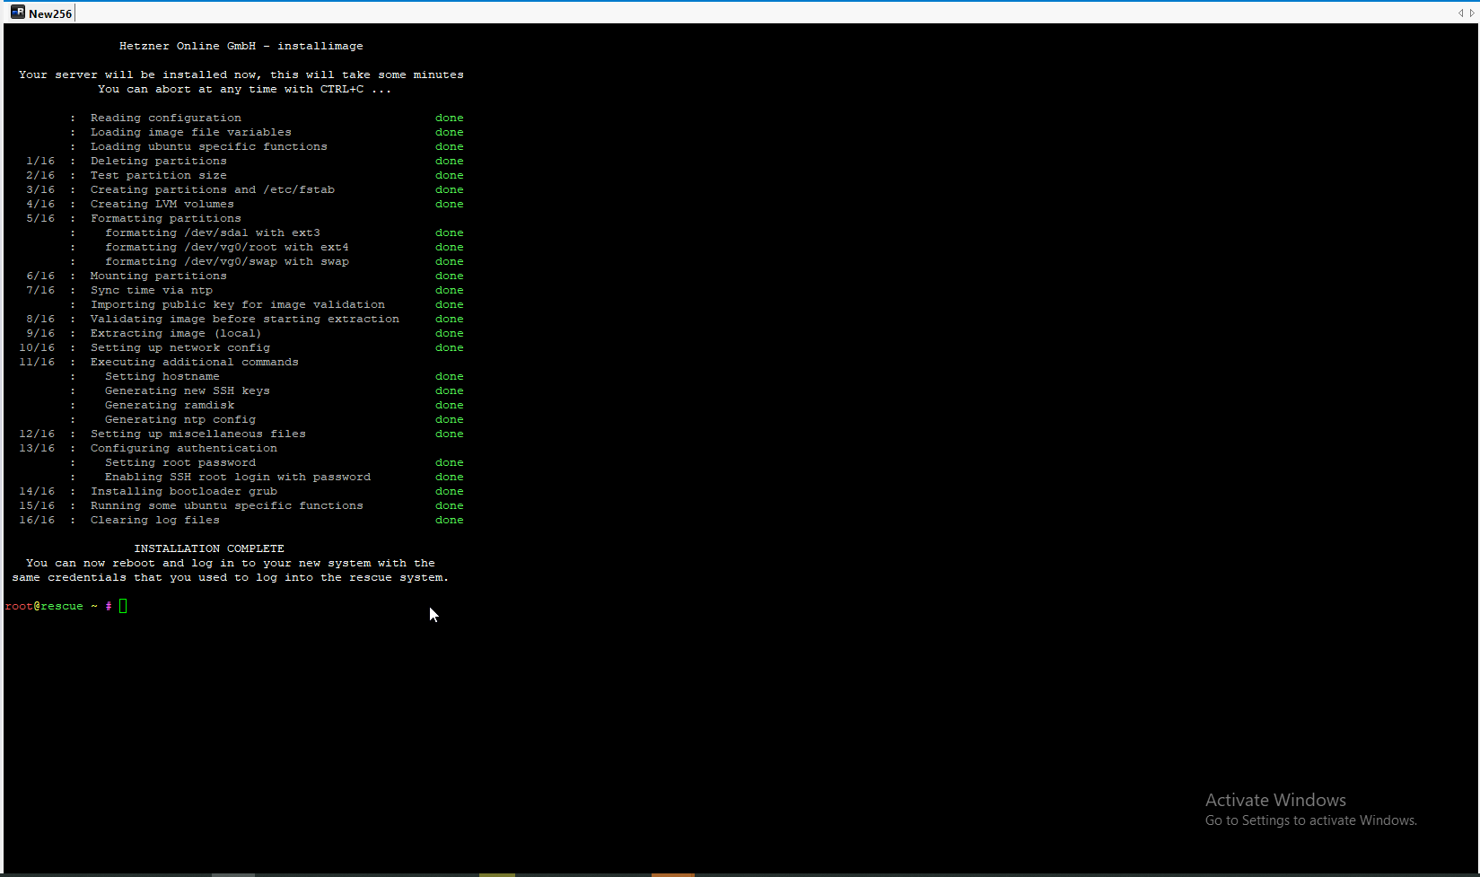Click the tab scroll right arrow

pyautogui.click(x=1472, y=13)
